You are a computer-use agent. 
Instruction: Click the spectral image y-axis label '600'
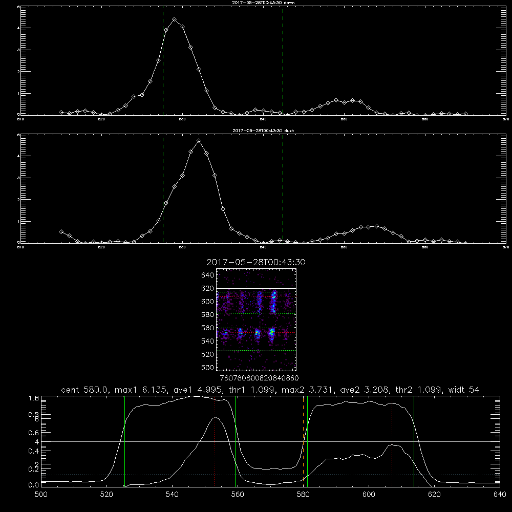207,302
